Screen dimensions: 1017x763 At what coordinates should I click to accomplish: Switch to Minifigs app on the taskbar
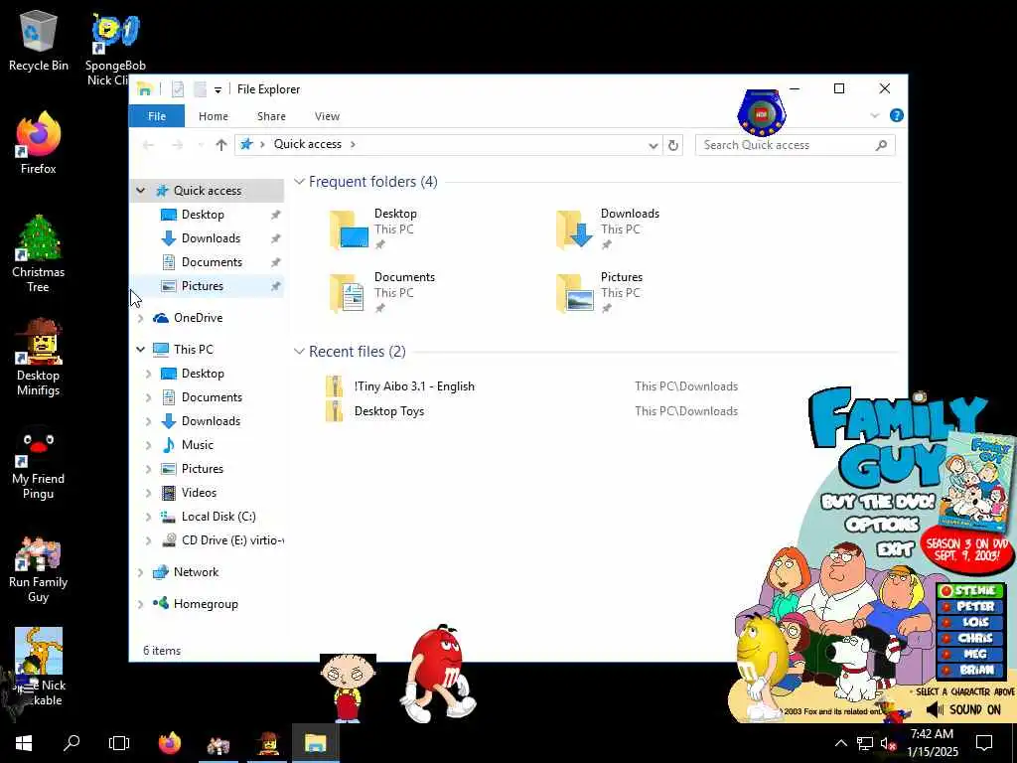(268, 743)
